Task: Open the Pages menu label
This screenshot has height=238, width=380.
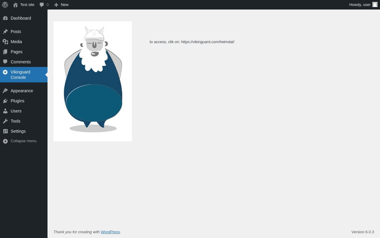Action: [x=17, y=52]
